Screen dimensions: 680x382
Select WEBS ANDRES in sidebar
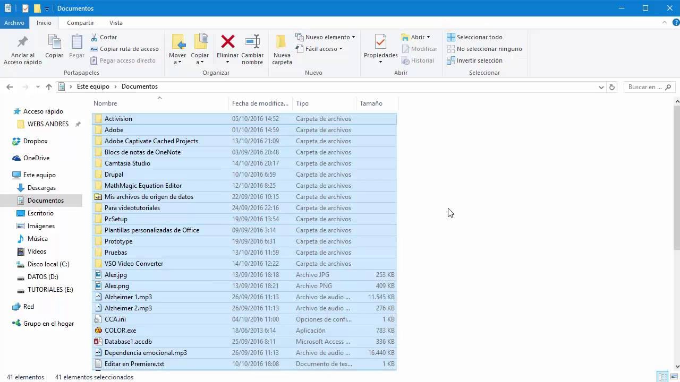pyautogui.click(x=48, y=124)
